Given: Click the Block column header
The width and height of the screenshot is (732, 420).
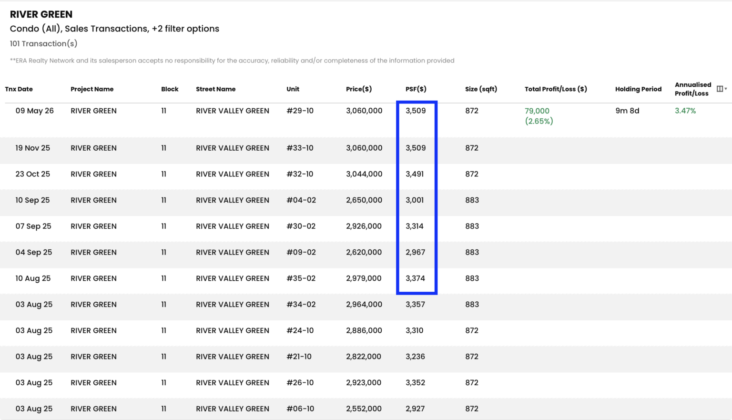Looking at the screenshot, I should [170, 89].
